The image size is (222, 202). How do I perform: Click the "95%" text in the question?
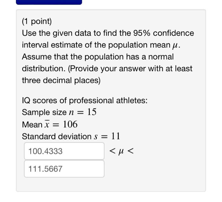141,33
